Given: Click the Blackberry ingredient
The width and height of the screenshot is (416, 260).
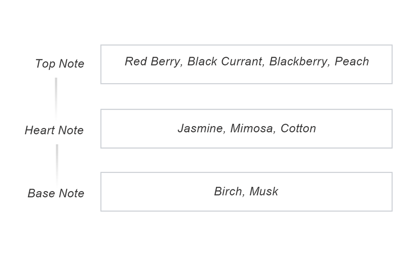Looking at the screenshot, I should click(298, 62).
